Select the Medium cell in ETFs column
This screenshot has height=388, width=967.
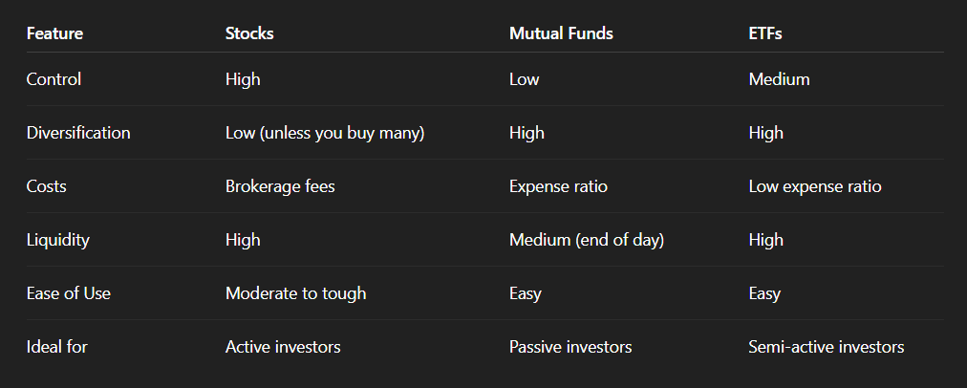[779, 79]
